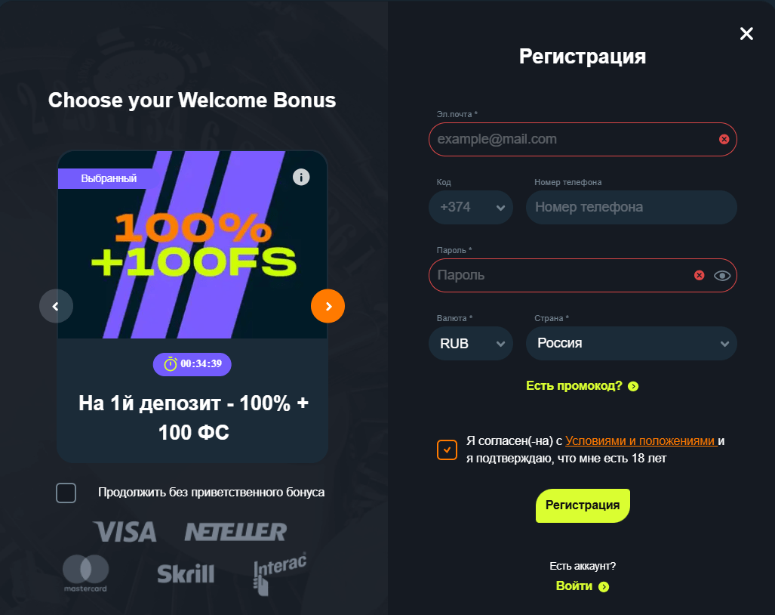Open the currency dropdown showing RUB

pos(471,343)
